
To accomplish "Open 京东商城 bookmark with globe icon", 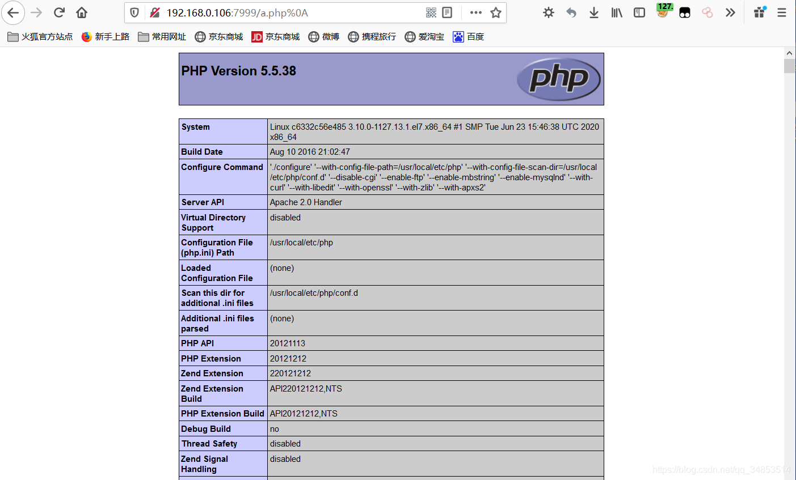I will 219,37.
